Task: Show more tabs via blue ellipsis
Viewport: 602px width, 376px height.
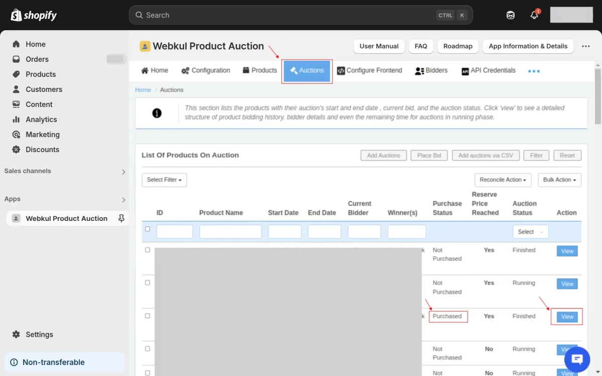Action: click(534, 71)
